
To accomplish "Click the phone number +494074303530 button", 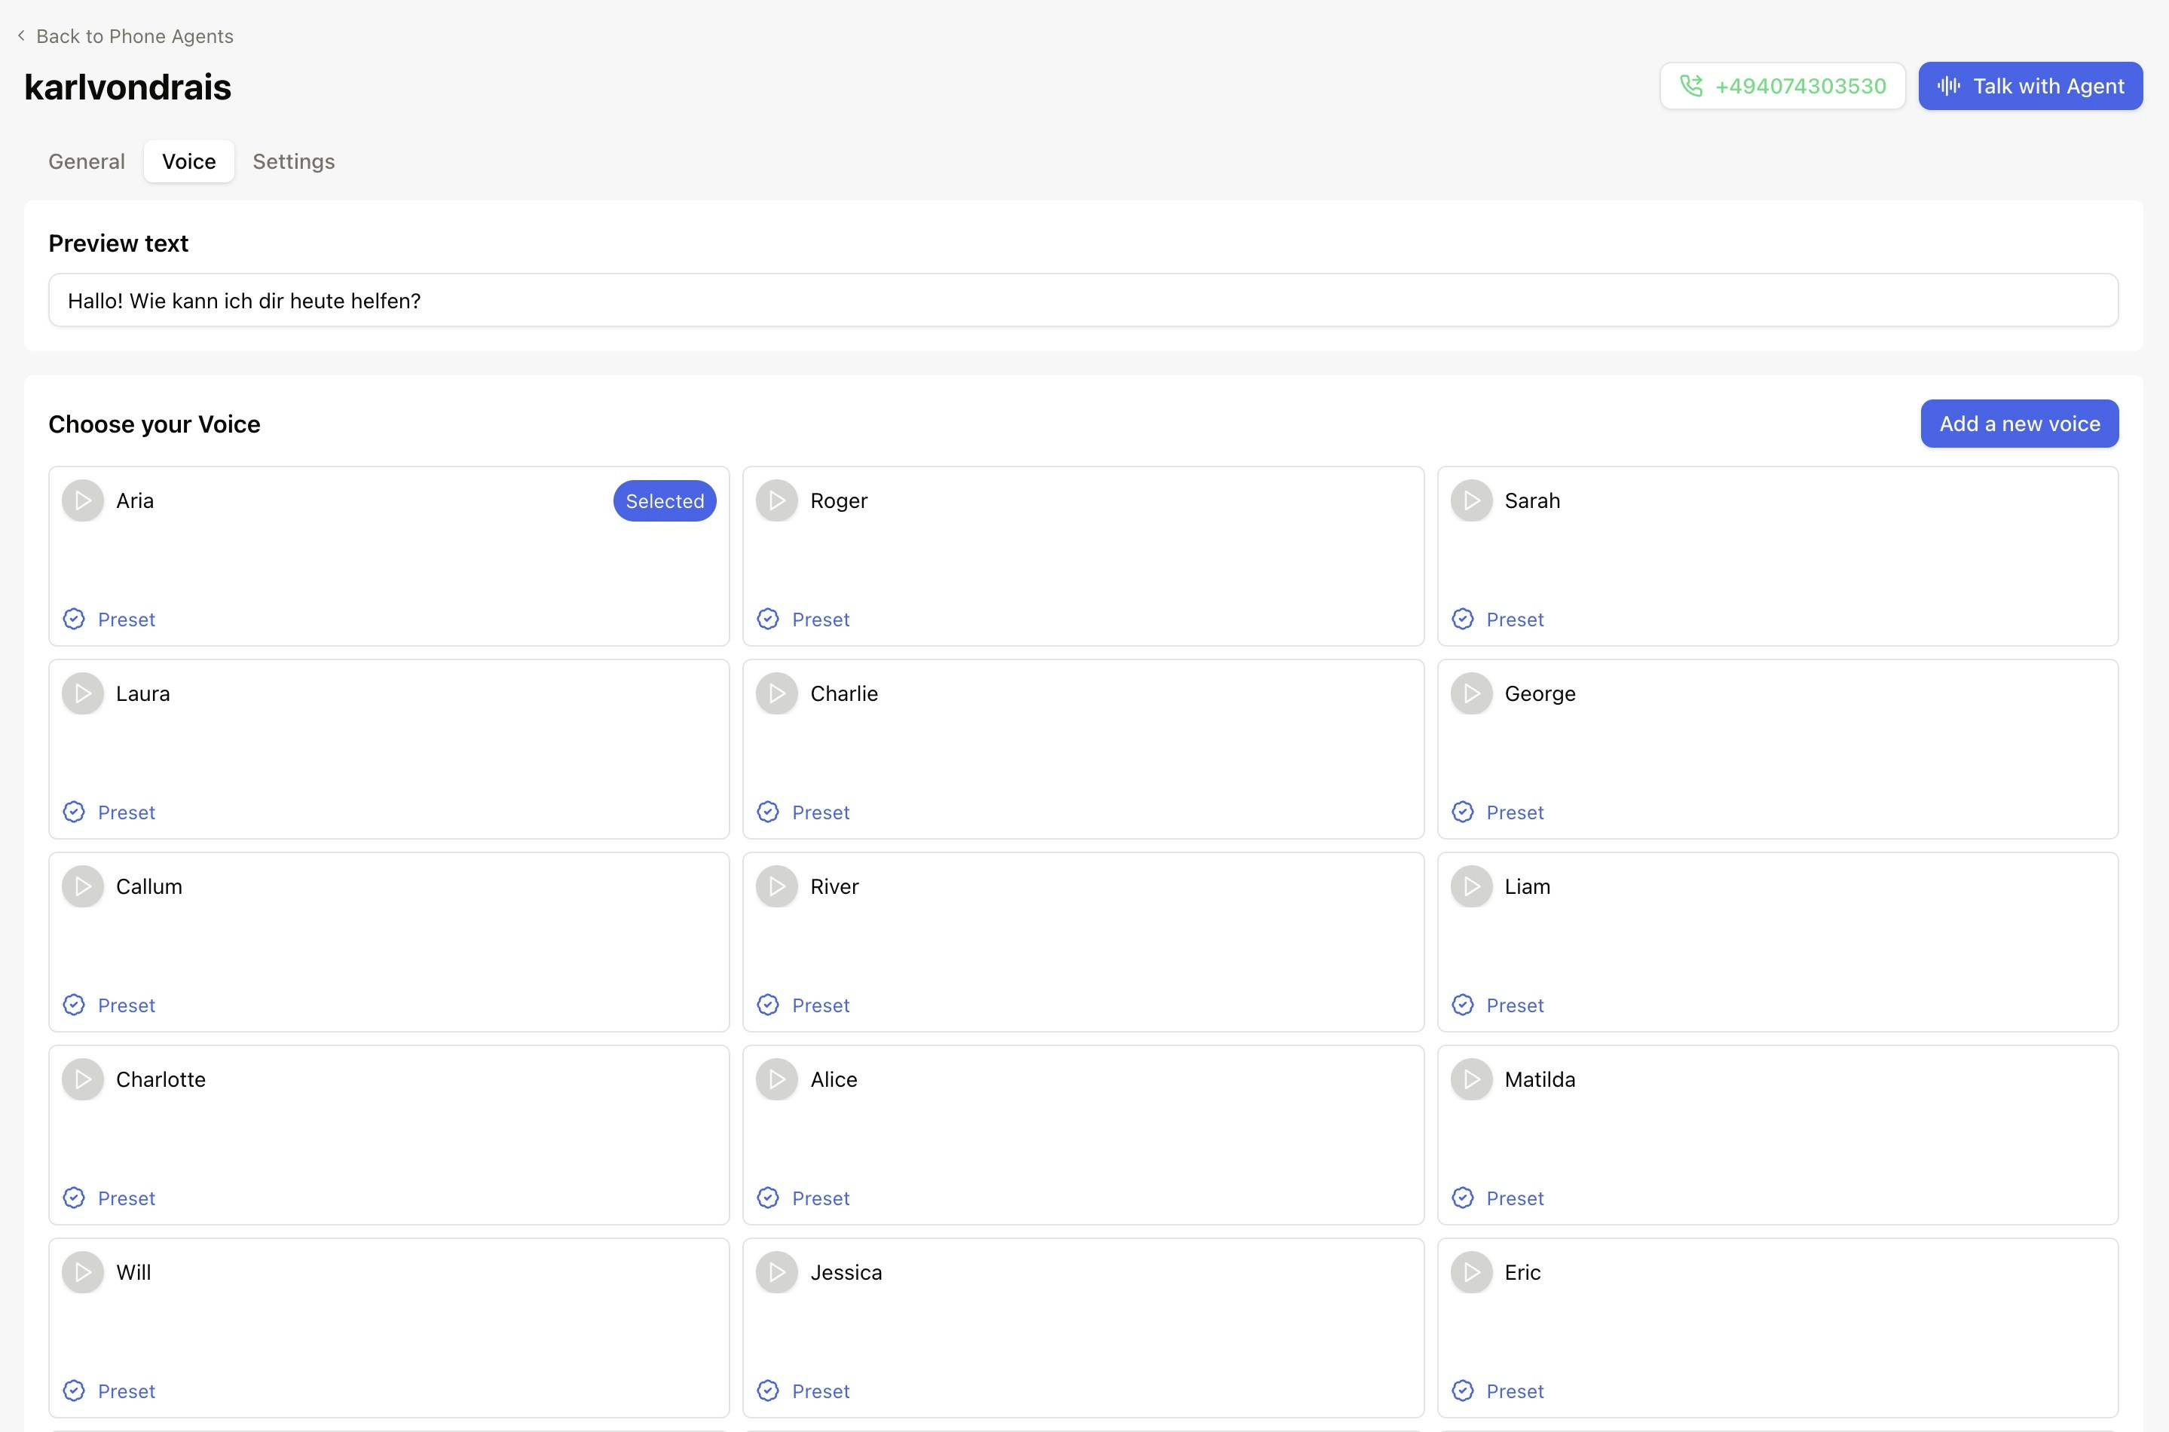I will (1782, 86).
